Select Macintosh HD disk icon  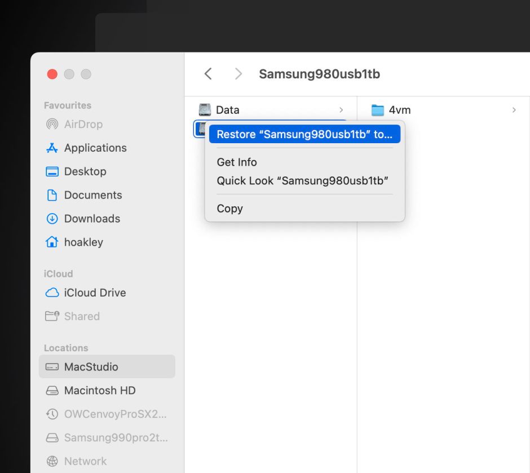[x=52, y=390]
